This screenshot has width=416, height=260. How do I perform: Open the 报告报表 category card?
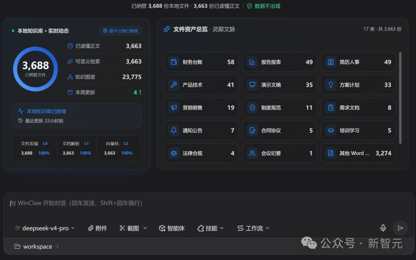[x=279, y=62]
